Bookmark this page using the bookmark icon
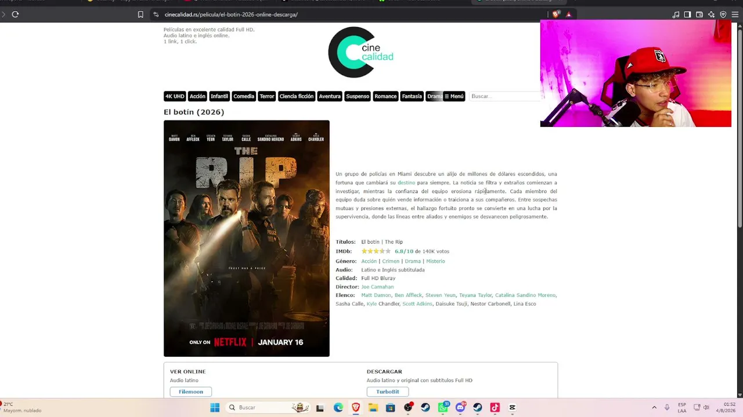The image size is (743, 417). point(140,14)
